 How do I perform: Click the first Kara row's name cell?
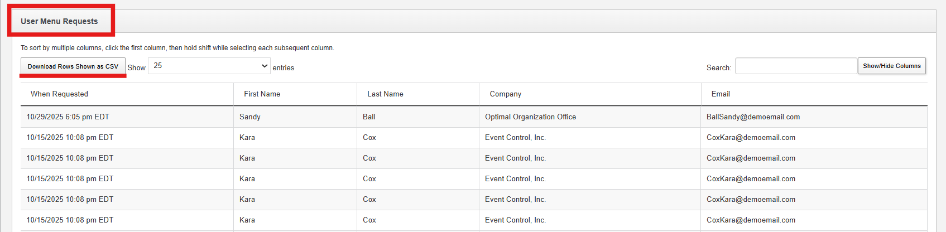[x=247, y=138]
